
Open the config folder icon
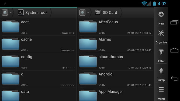tap(11, 61)
